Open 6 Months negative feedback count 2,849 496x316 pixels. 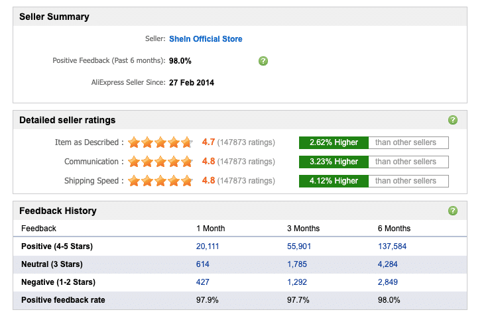[x=387, y=282]
